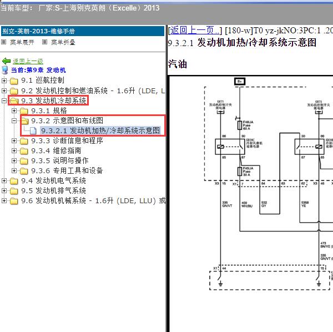Collapse the 9.3.2 示意图和布线图 node

[14, 120]
